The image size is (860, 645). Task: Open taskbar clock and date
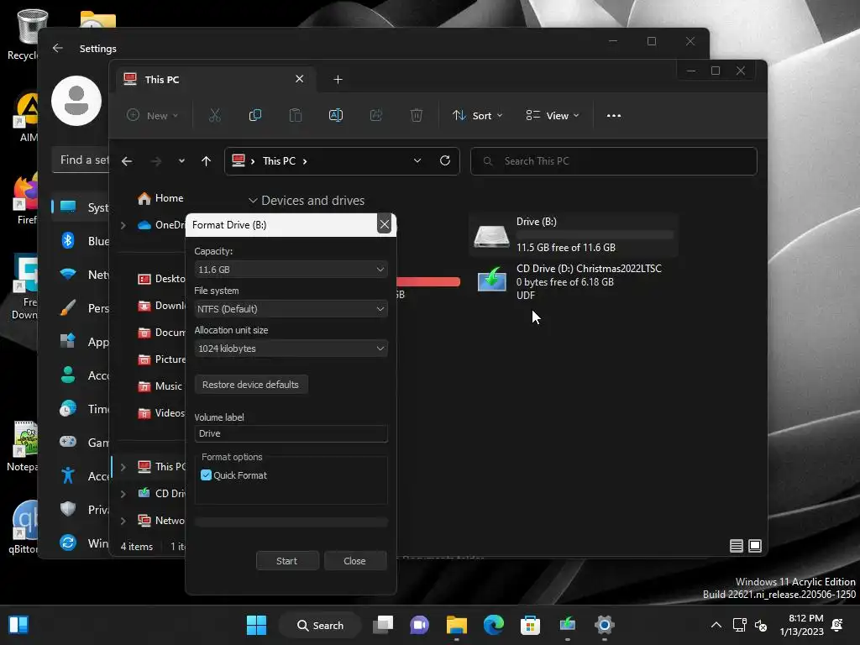[801, 625]
